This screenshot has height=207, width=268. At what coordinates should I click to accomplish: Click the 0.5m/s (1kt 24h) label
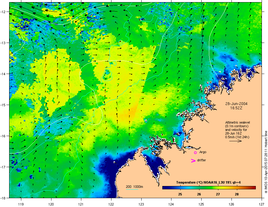tap(237, 137)
